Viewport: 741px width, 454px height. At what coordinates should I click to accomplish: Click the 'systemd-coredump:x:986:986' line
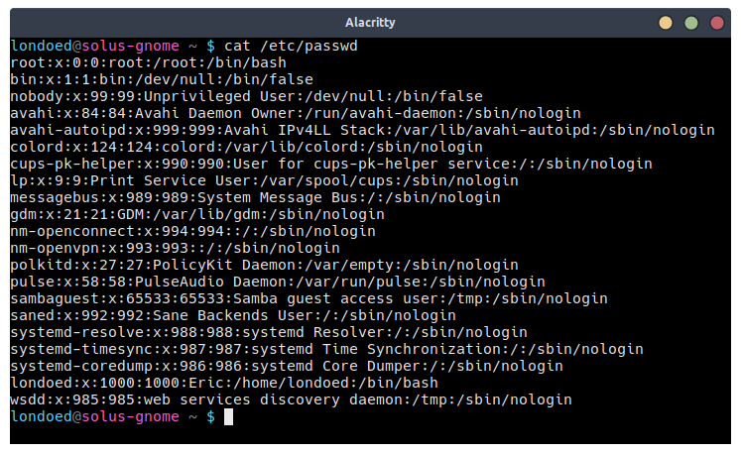287,366
